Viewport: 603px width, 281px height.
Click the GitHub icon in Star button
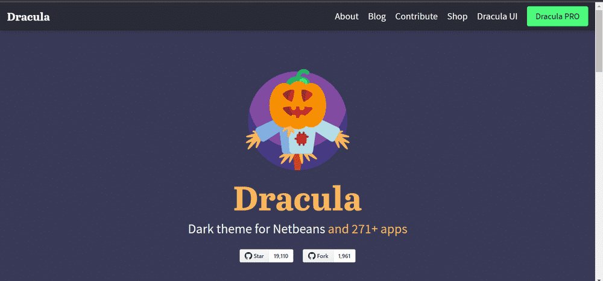pyautogui.click(x=248, y=256)
